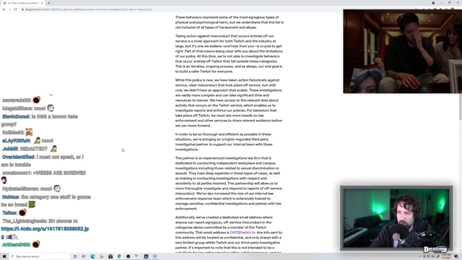Open Microsoft Store from taskbar
The height and width of the screenshot is (260, 462).
click(110, 256)
